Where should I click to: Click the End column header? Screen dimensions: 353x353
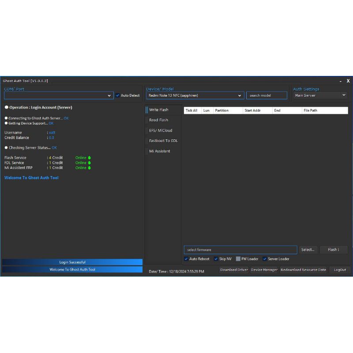click(287, 111)
